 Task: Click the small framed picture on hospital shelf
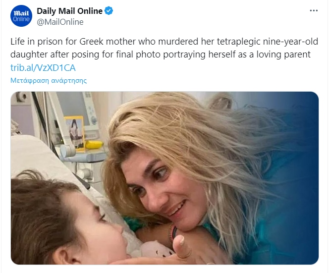click(75, 131)
